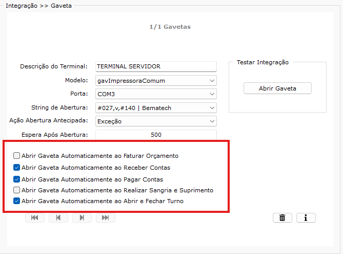Click the Testar Integração group label
The image size is (343, 254).
pos(263,62)
